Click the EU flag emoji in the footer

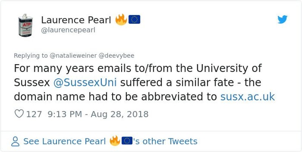127,141
